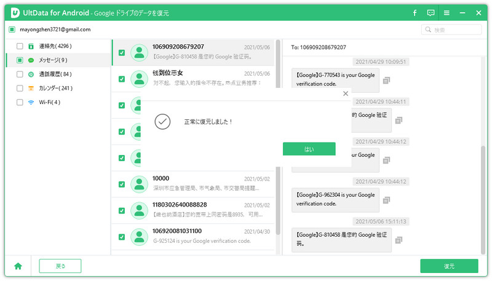The width and height of the screenshot is (492, 281).
Task: Toggle the メッセージ(9) checkbox
Action: coord(20,60)
